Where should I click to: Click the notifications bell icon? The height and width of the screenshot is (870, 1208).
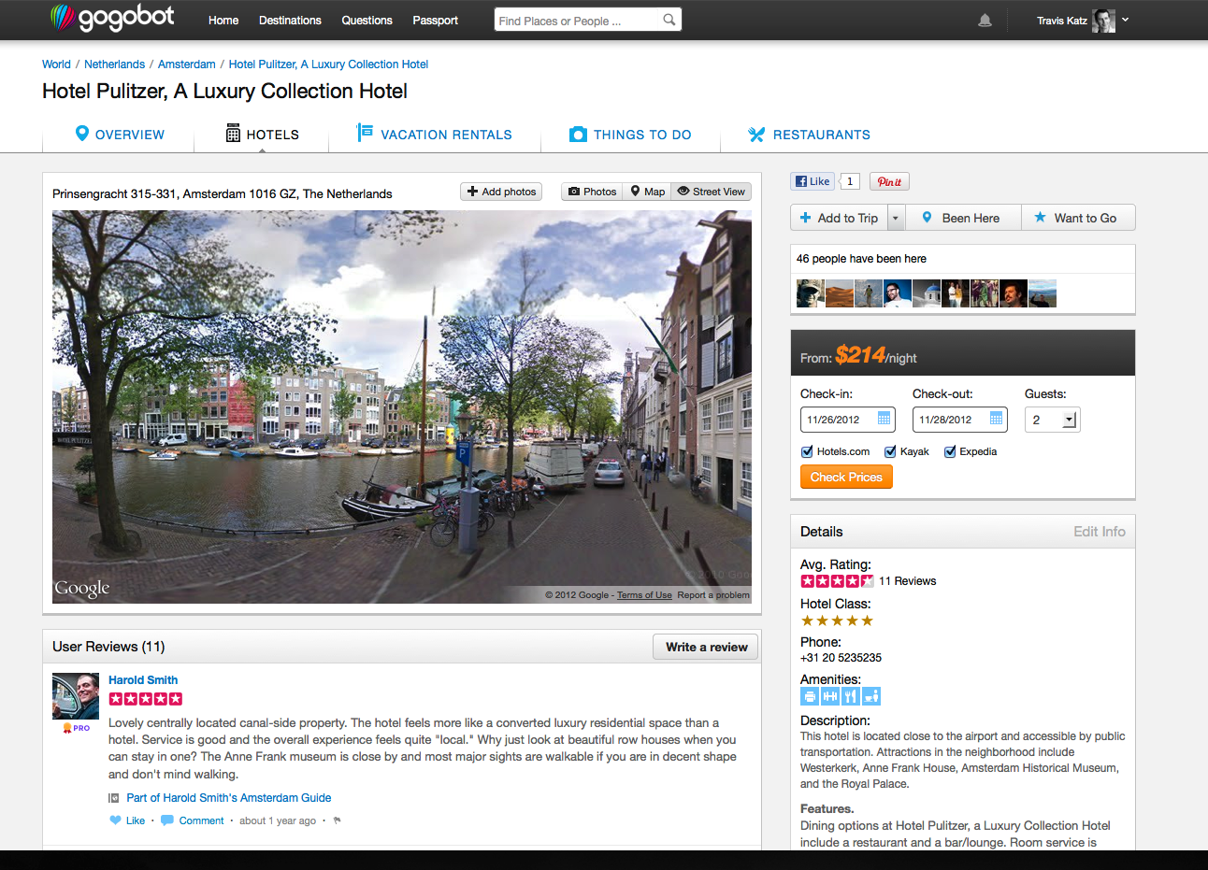tap(985, 21)
